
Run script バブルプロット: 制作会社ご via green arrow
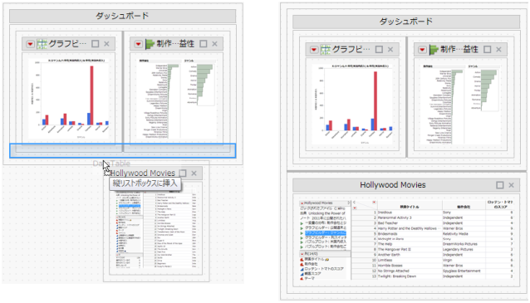[x=302, y=247]
